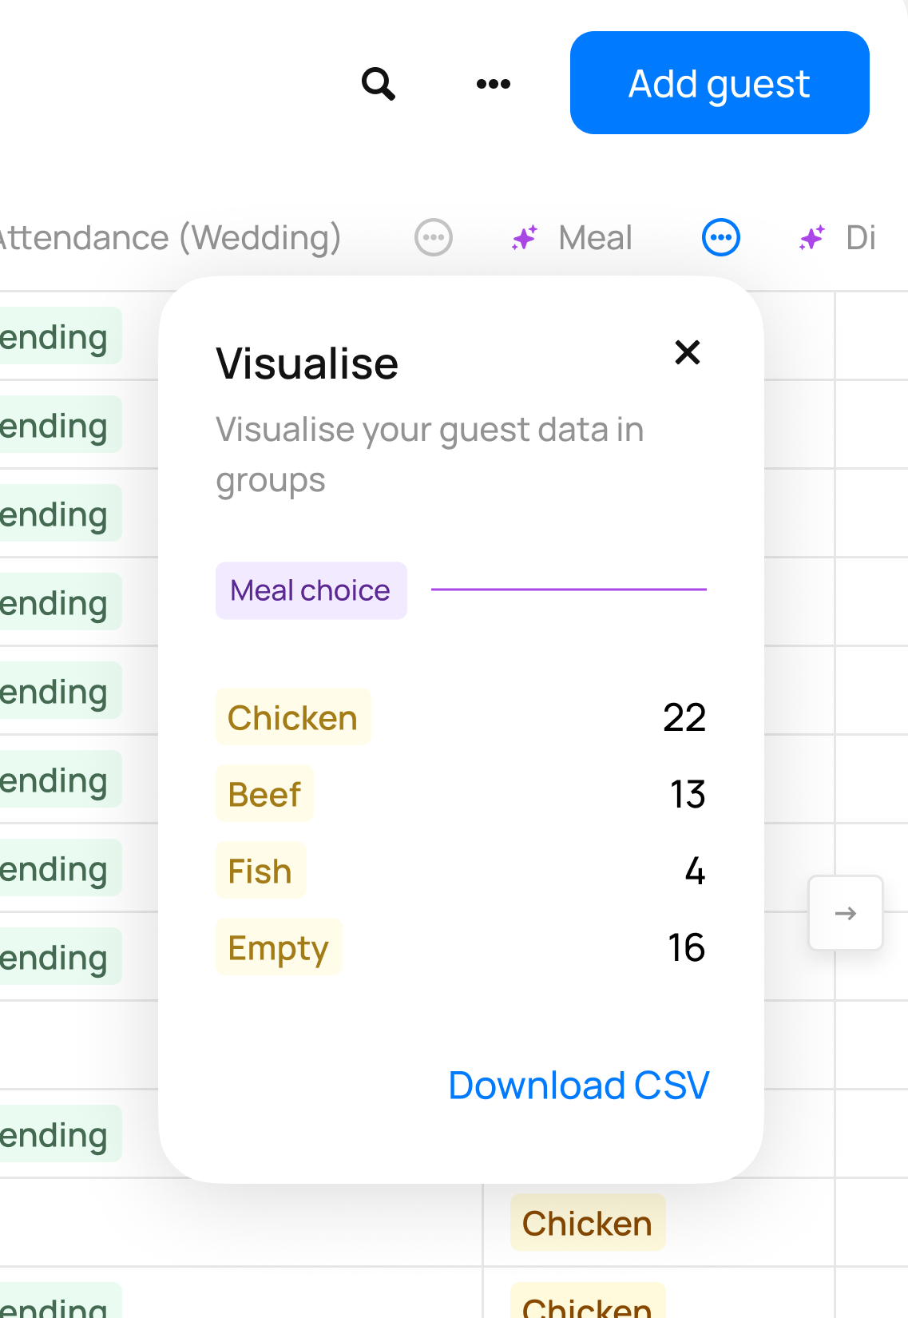Click the sparkle icon beside Di column
Viewport: 908px width, 1318px height.
[x=812, y=237]
